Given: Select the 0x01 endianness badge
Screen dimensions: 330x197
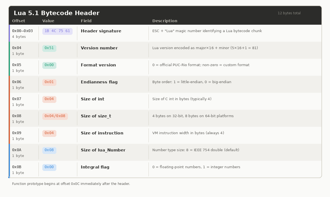Looking at the screenshot, I should tap(49, 82).
